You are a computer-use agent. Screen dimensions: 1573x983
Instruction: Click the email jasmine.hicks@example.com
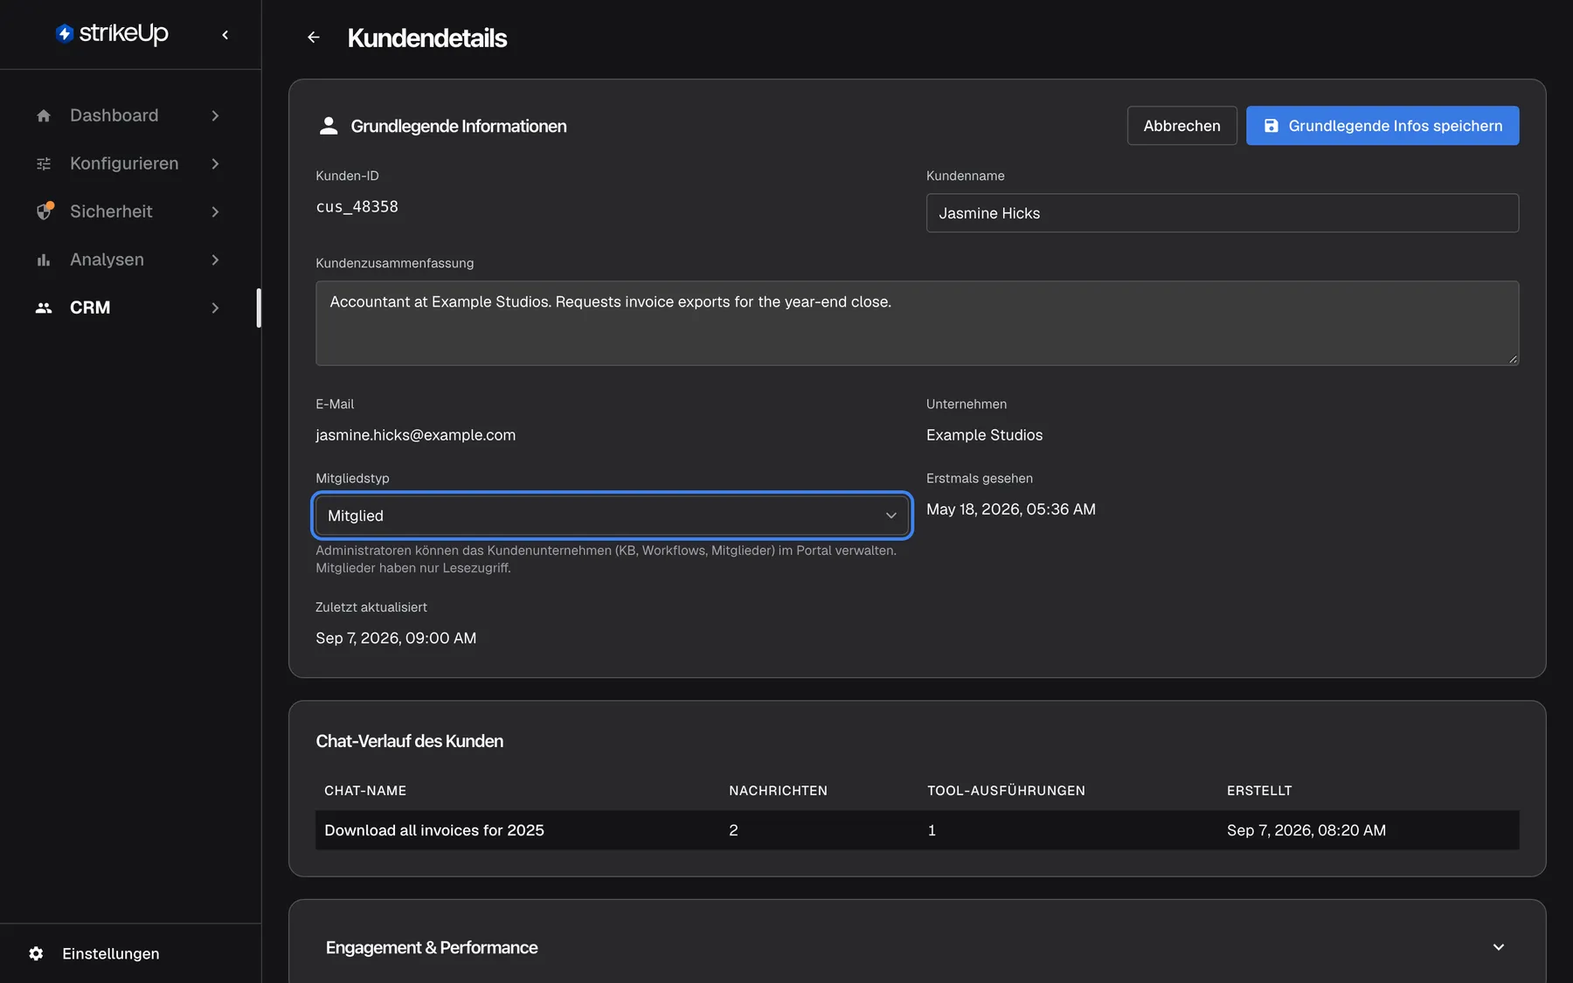tap(415, 435)
